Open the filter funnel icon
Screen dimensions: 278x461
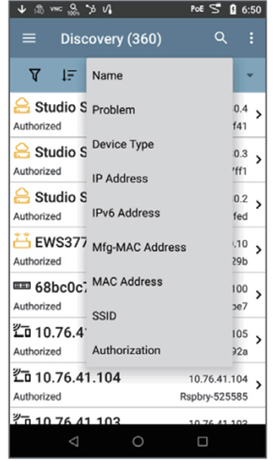(35, 75)
